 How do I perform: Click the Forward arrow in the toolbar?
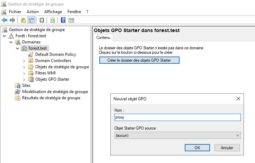pos(12,20)
